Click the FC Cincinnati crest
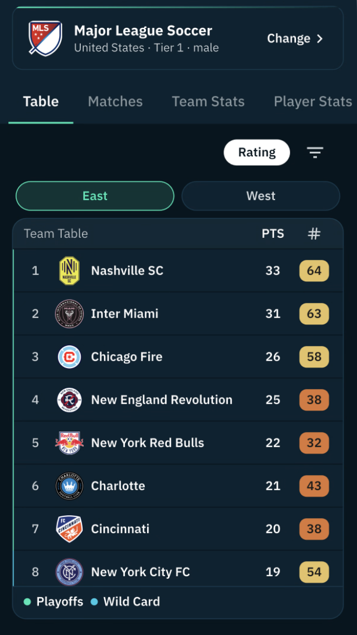Screen dimensions: 357x635 69,529
